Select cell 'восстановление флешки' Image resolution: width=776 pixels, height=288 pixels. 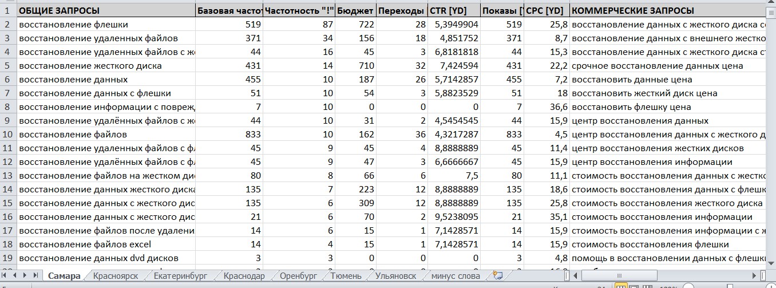[106, 24]
